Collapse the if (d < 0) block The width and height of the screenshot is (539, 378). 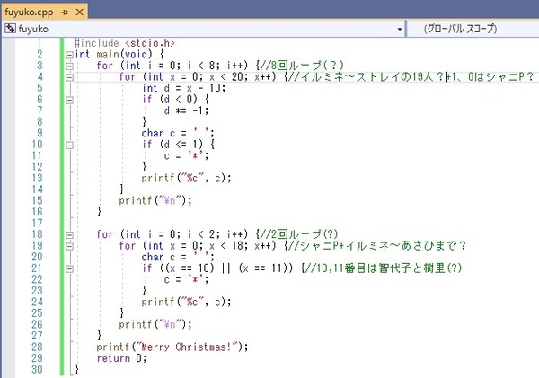69,100
